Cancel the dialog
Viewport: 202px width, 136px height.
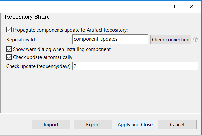tap(177, 124)
